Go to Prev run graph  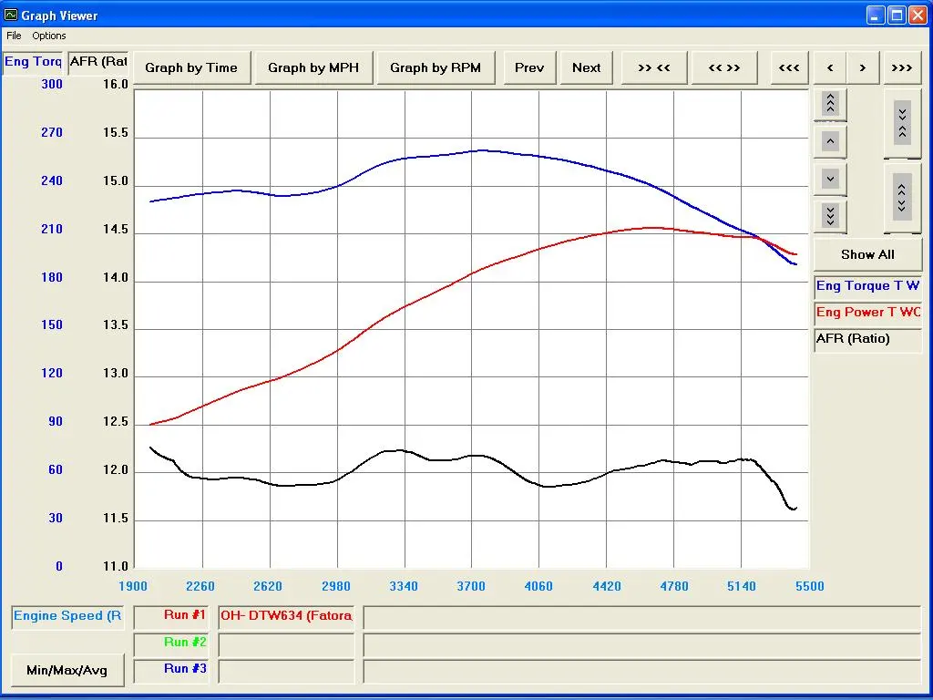click(x=529, y=67)
